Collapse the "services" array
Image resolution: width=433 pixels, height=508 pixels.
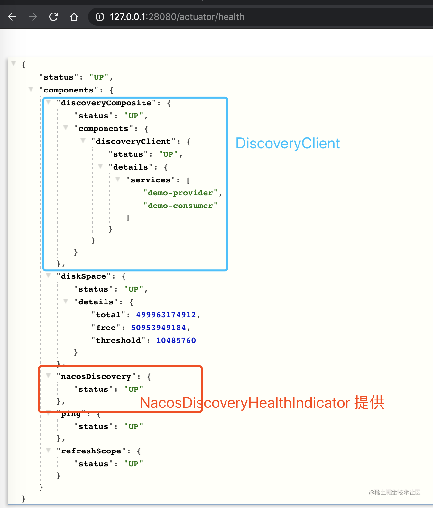pos(118,179)
